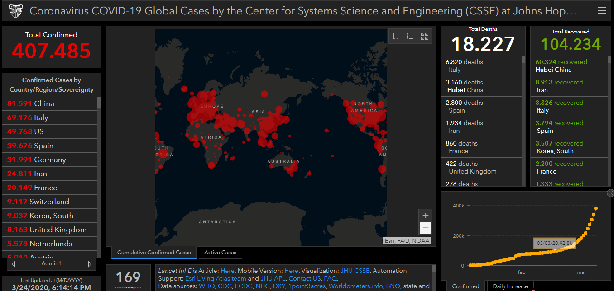Select 31.991 Germany in confirmed cases list

tap(50, 160)
